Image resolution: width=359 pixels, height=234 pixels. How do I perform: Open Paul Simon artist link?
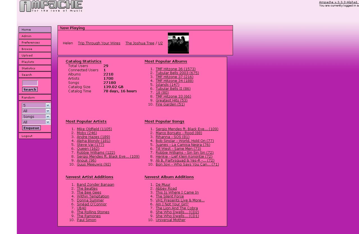(86, 220)
